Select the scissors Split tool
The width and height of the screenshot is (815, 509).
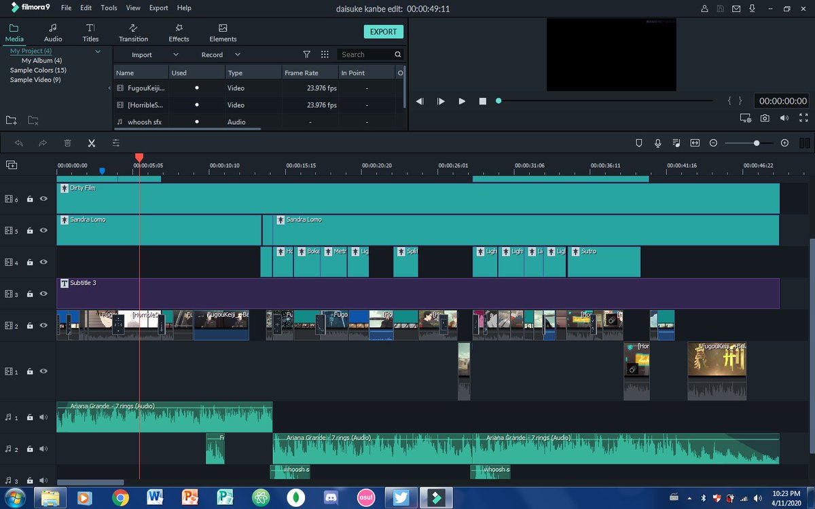[x=92, y=143]
